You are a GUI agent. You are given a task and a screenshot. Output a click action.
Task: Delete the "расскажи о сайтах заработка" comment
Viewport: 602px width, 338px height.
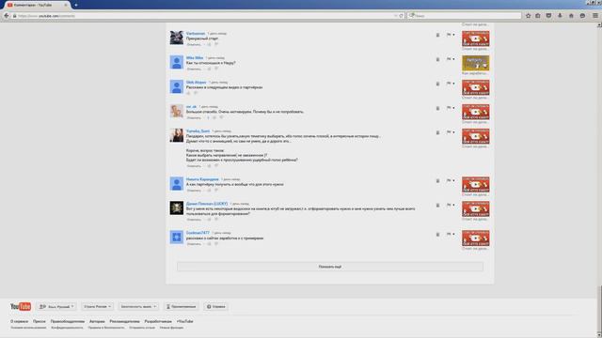[437, 235]
